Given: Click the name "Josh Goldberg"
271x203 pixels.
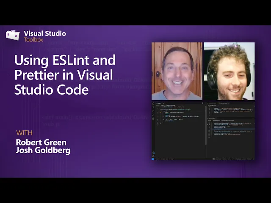Looking at the screenshot, I should pyautogui.click(x=43, y=150).
